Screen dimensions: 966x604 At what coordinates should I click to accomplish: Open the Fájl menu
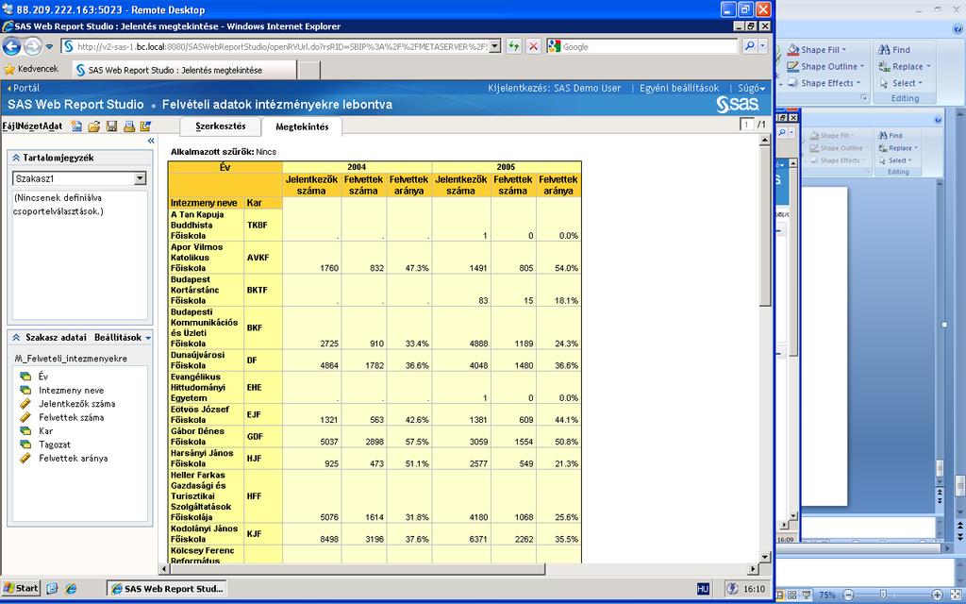point(10,126)
